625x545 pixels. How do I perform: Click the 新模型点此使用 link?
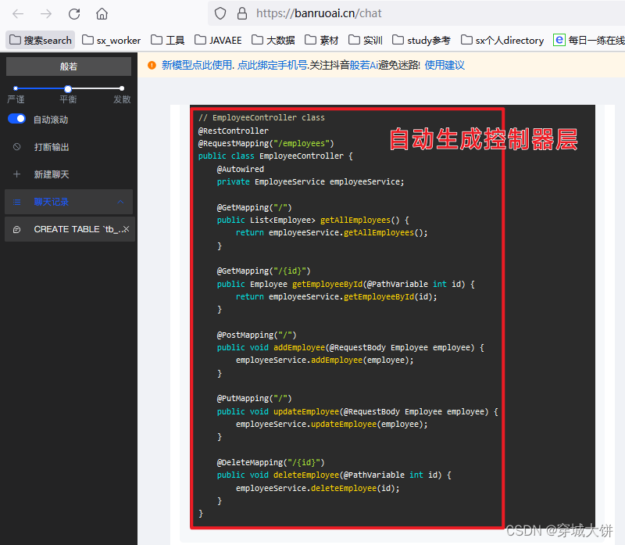point(197,65)
